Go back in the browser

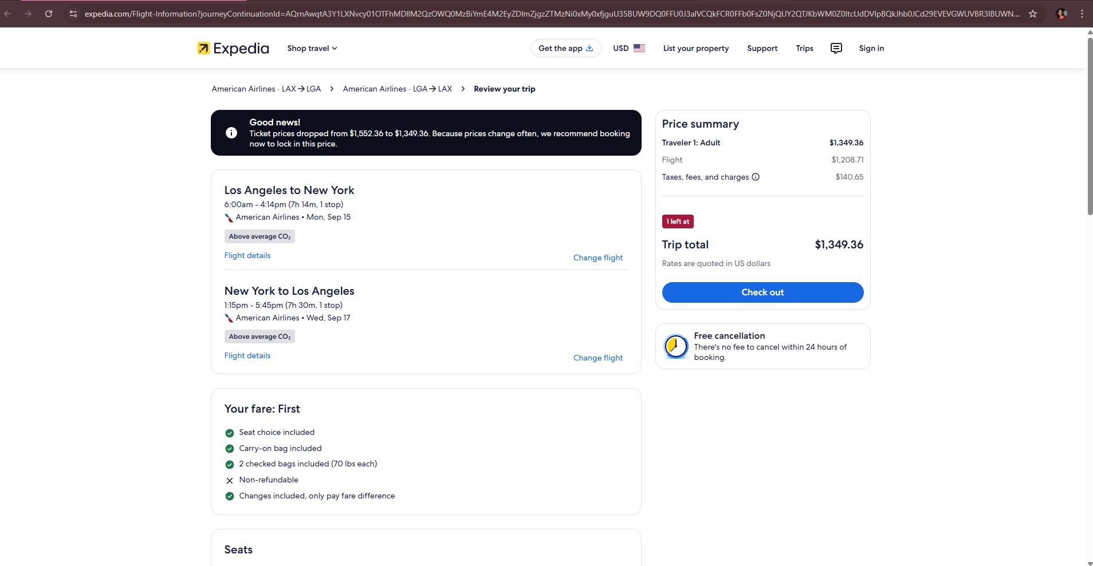tap(8, 14)
